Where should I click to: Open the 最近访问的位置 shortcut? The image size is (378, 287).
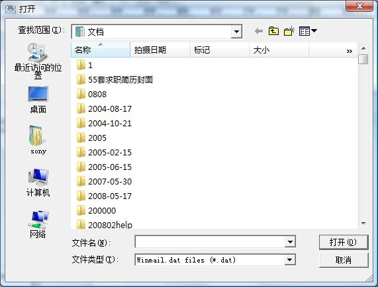(38, 61)
